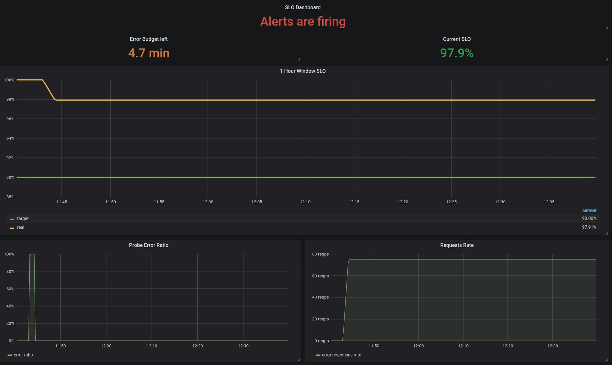Toggle the error responses rate legend series
The image size is (612, 365).
click(341, 355)
